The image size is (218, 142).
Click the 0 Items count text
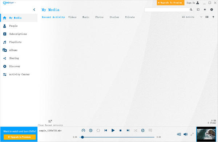point(212,123)
